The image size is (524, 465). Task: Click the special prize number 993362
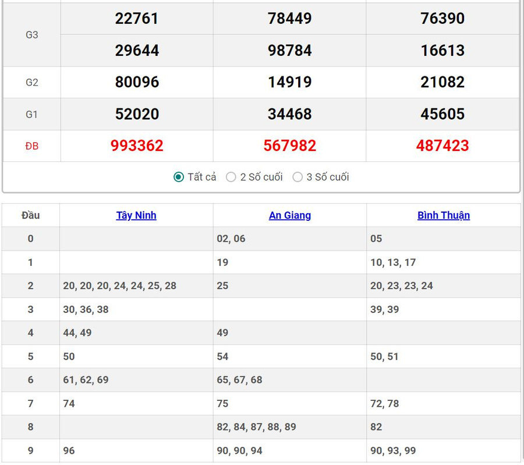point(137,146)
